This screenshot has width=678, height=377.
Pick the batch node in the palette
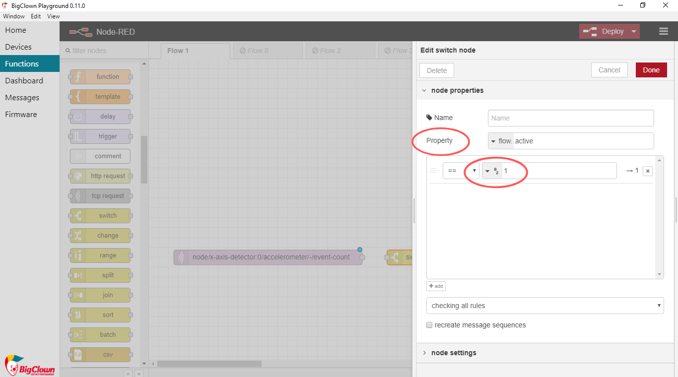tap(100, 335)
